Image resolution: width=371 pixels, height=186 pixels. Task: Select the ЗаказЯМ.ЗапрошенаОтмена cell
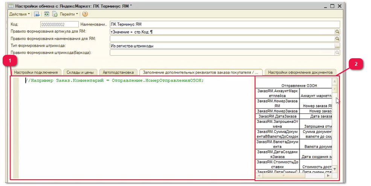coord(277,124)
